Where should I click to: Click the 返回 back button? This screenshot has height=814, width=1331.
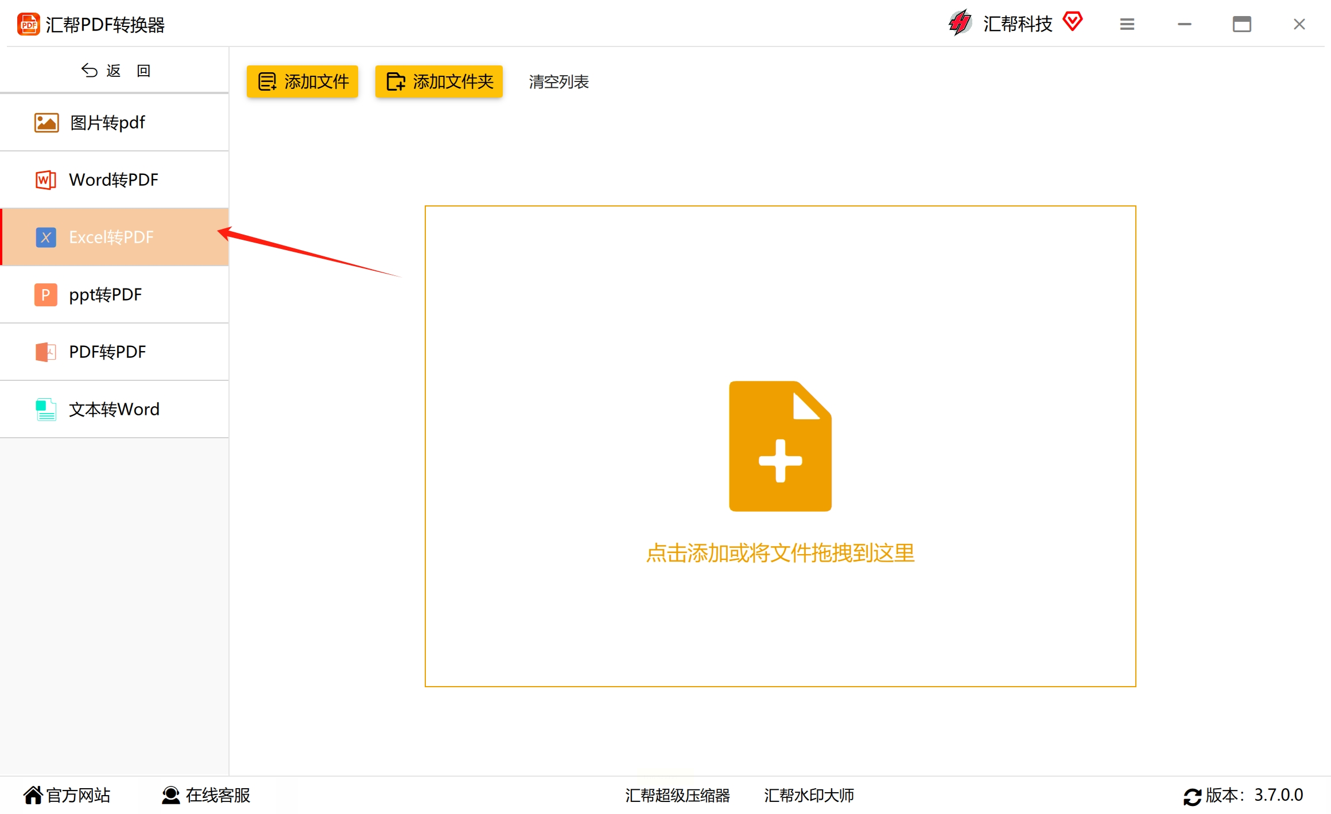coord(115,71)
